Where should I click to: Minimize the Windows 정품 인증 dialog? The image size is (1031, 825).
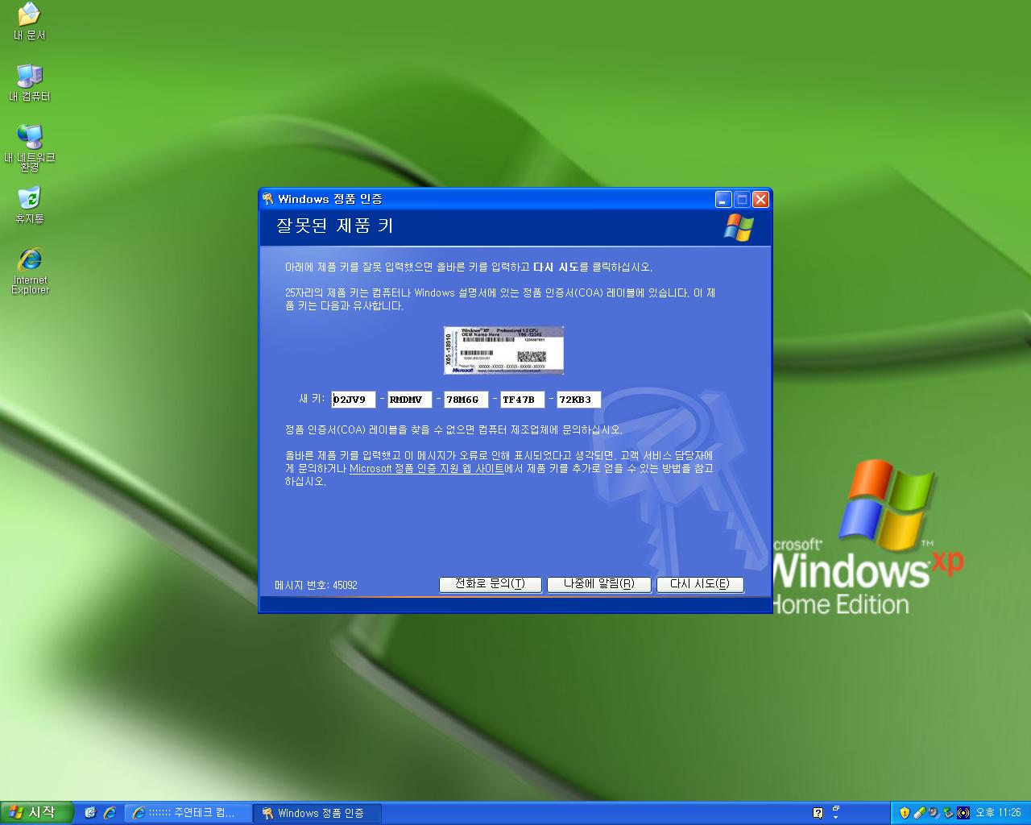[723, 199]
